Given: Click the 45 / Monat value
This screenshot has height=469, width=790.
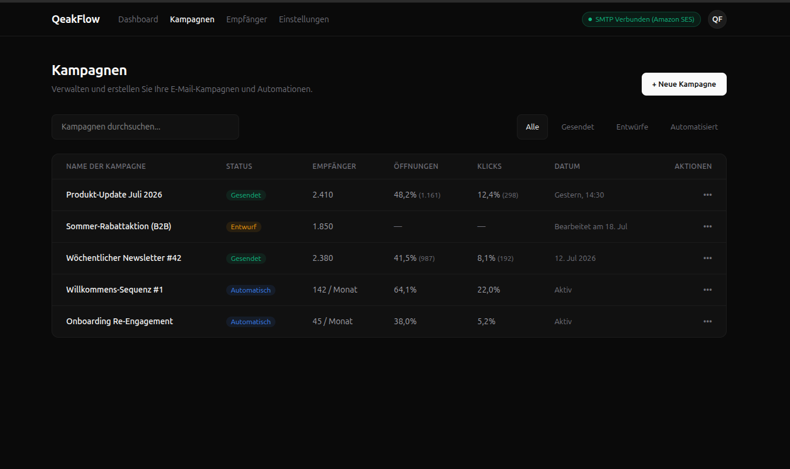Looking at the screenshot, I should (333, 321).
